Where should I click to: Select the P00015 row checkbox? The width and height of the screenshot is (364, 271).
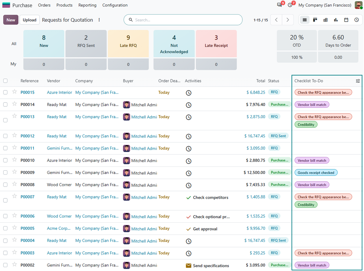coord(5,92)
